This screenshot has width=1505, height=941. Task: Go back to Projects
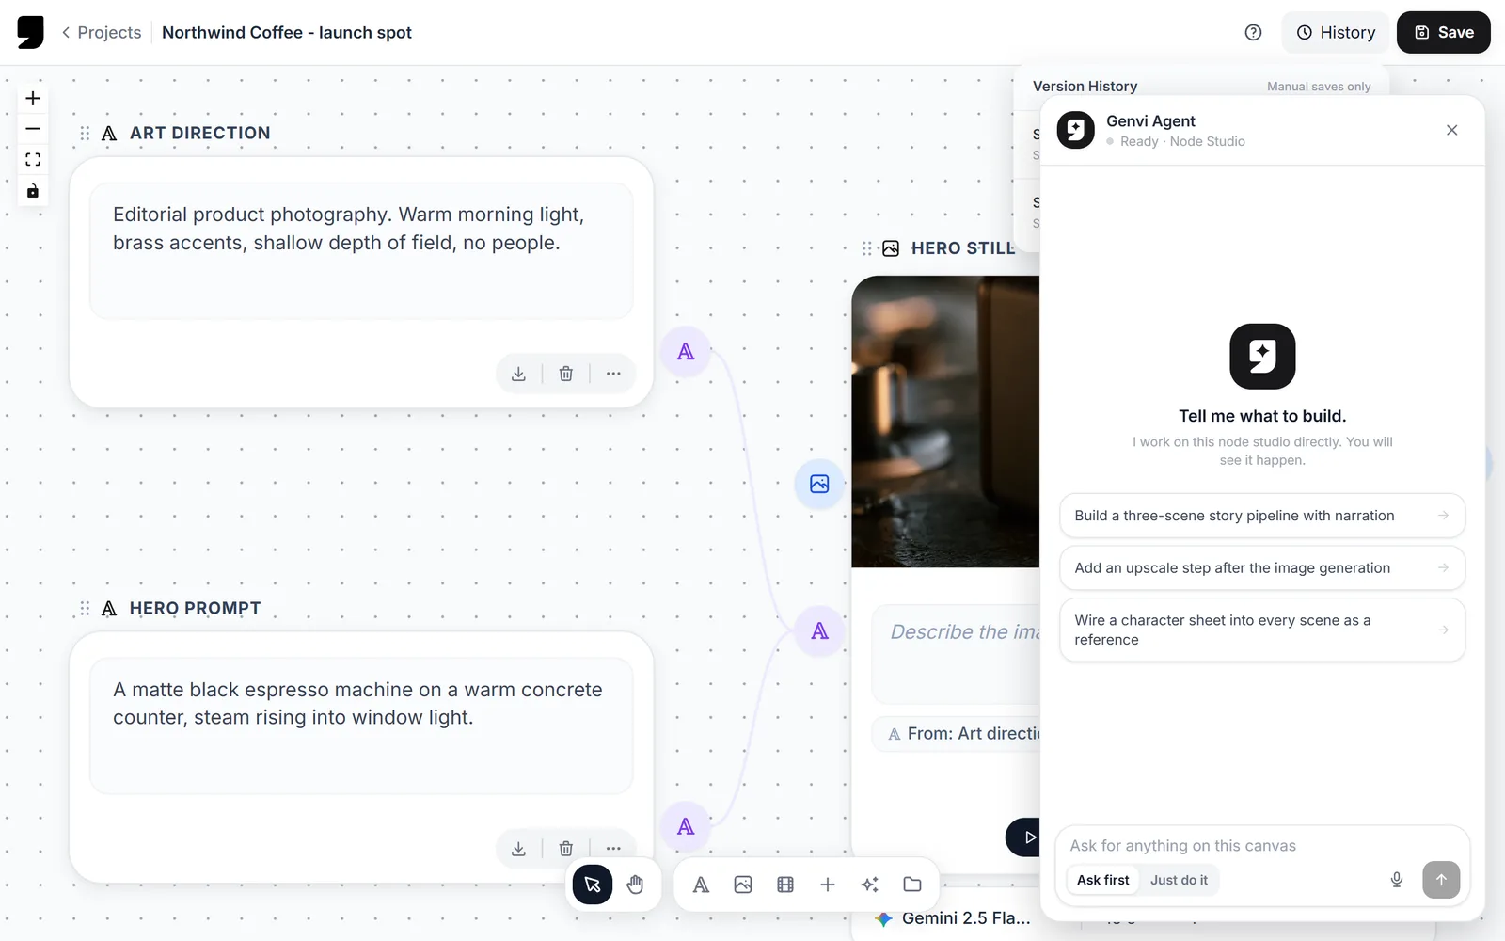tap(102, 33)
